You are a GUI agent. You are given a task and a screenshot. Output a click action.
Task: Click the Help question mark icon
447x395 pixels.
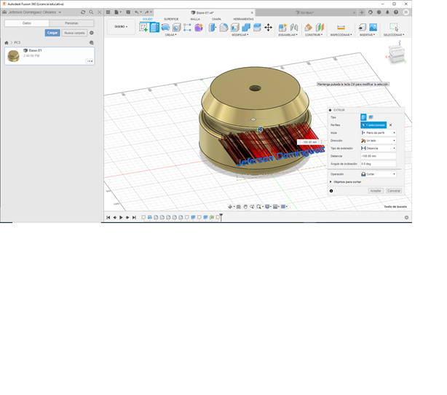tap(396, 12)
